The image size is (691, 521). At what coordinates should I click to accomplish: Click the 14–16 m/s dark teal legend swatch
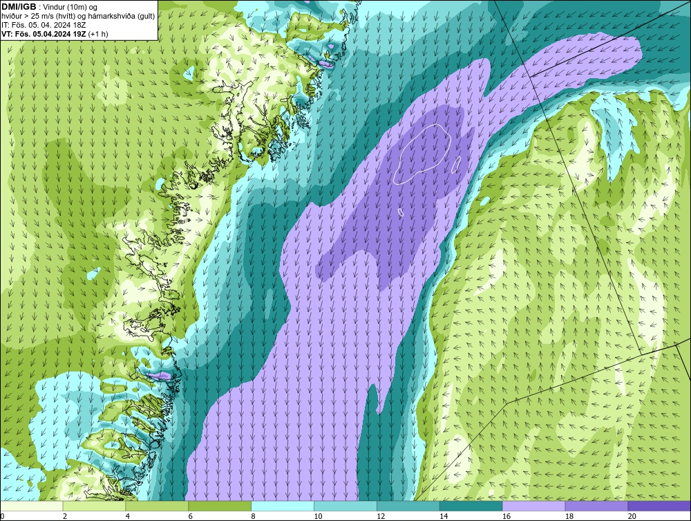pos(471,506)
